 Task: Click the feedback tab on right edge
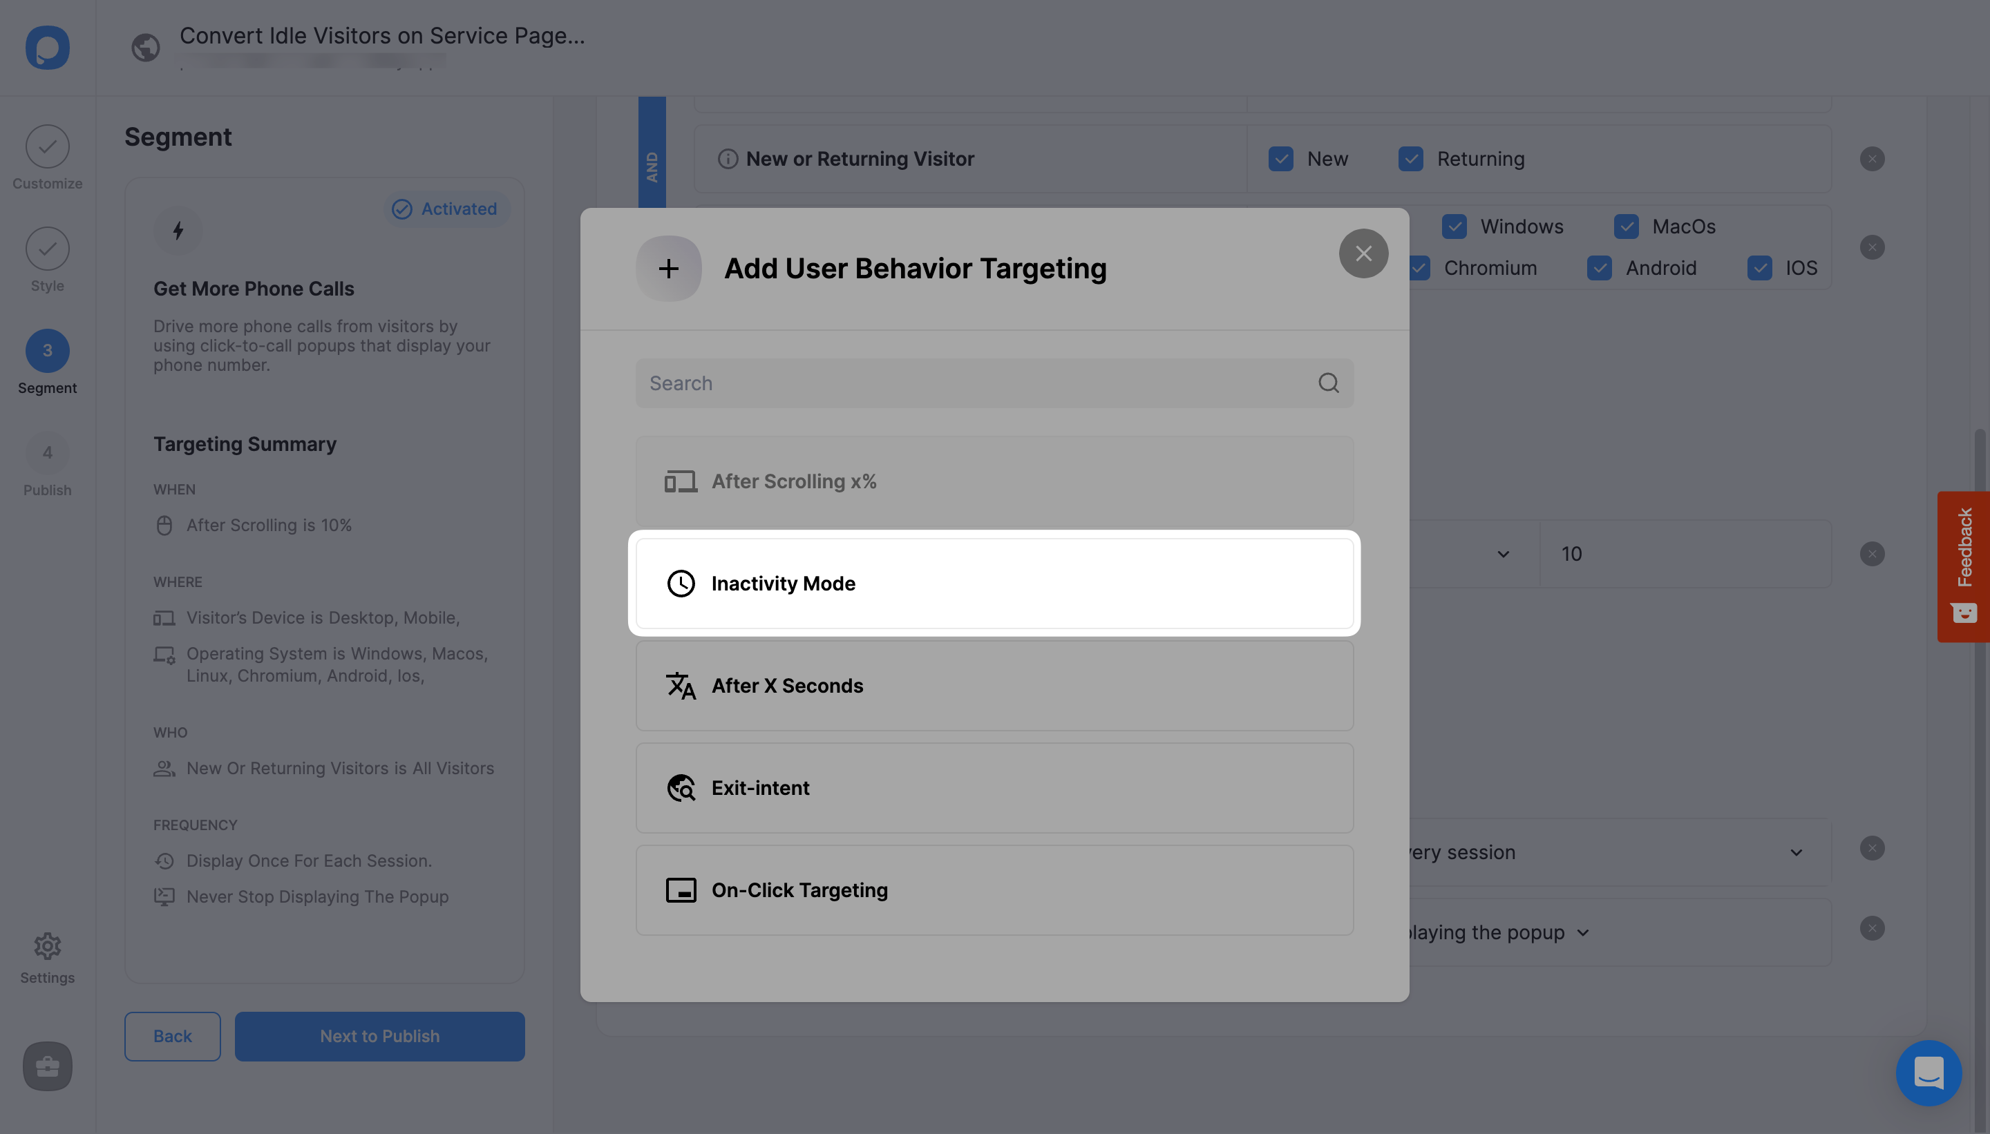tap(1962, 566)
